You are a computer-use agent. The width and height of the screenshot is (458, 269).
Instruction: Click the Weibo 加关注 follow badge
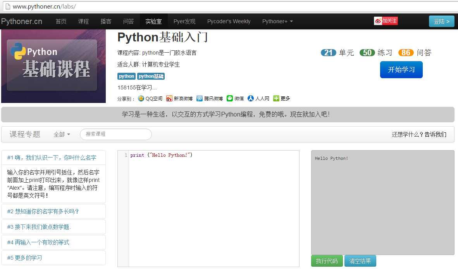386,21
